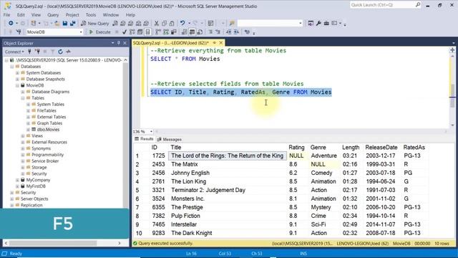Click Disconnect plug icon in Object Explorer
Screen dimensions: 458x258
click(37, 52)
